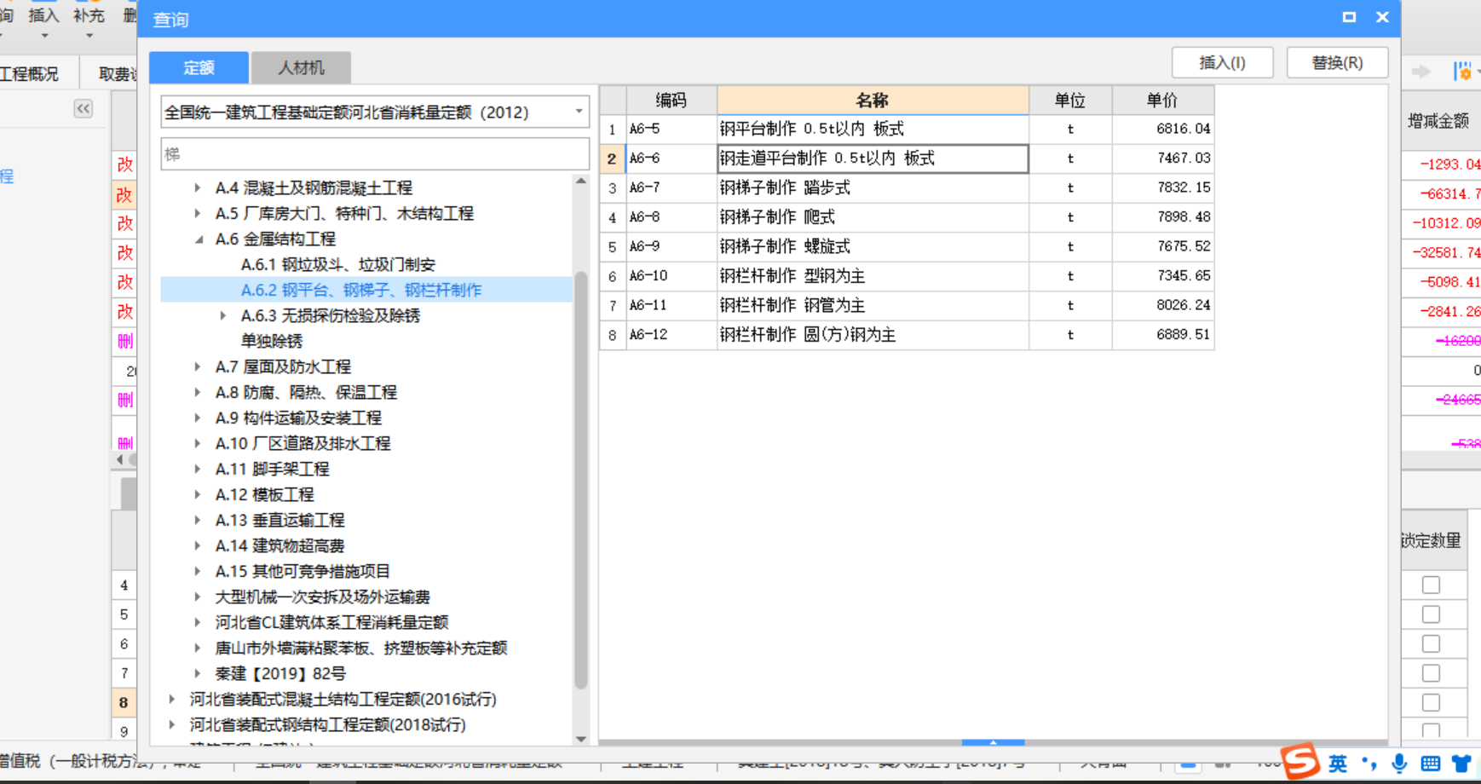Screen dimensions: 1481x784
Task: Open the 插入 dropdown arrow in toolbar
Action: [x=44, y=36]
